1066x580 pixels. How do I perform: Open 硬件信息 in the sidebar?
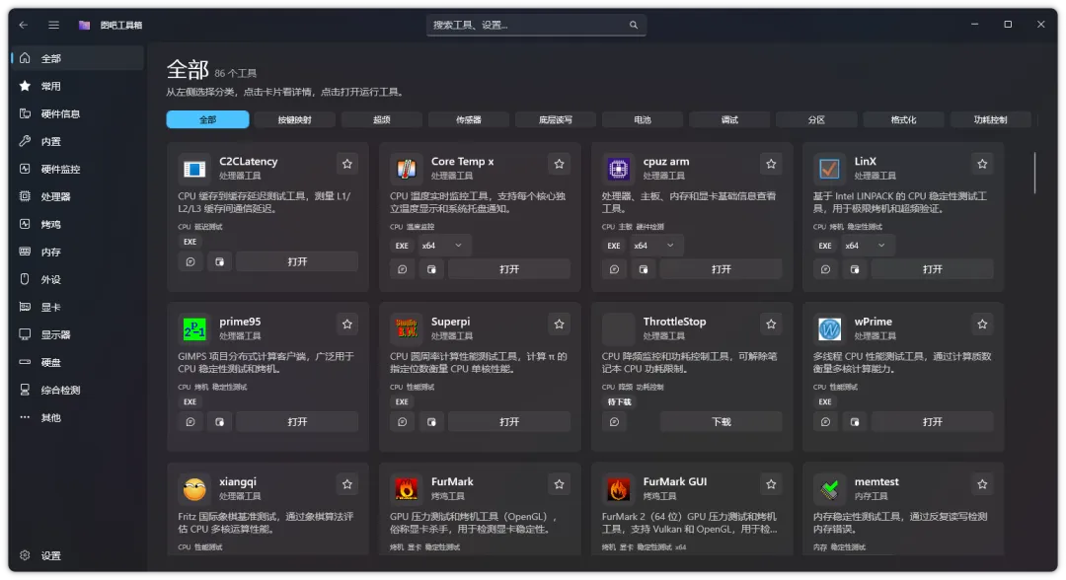point(78,113)
